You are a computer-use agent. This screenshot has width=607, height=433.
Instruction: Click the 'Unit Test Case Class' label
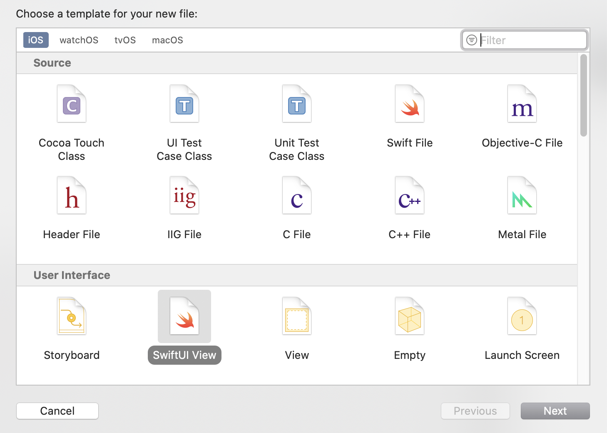pos(297,149)
